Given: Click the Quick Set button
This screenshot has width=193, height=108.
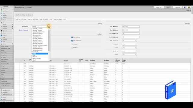Looking at the screenshot, I should (x=159, y=7).
